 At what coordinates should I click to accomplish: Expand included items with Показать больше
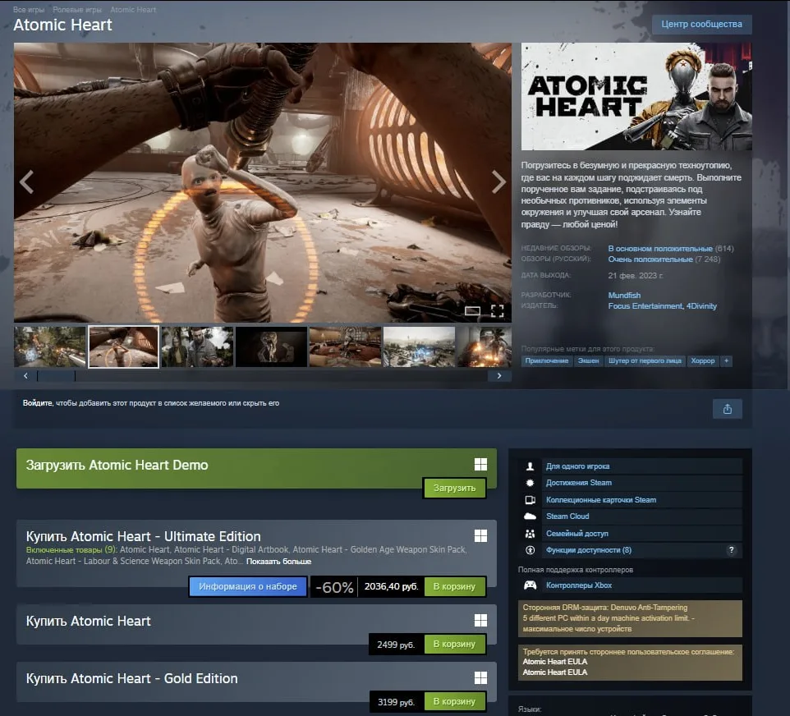click(x=278, y=562)
